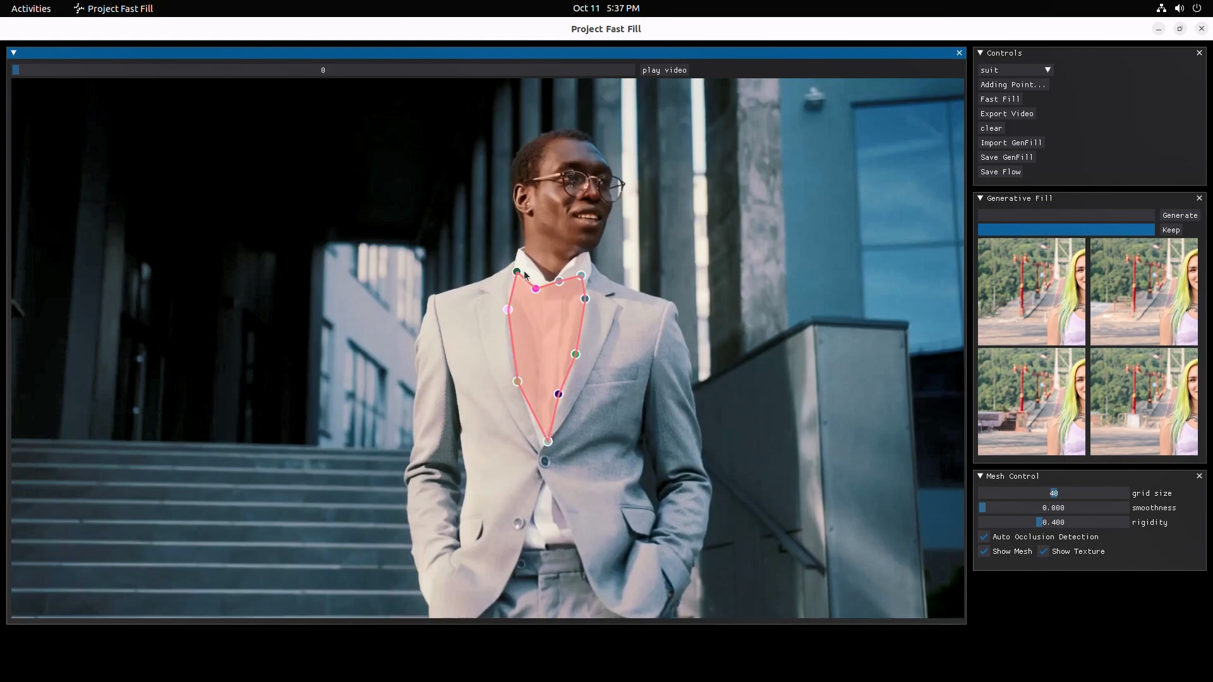Close the Mesh Control panel
This screenshot has height=682, width=1213.
(x=1199, y=476)
